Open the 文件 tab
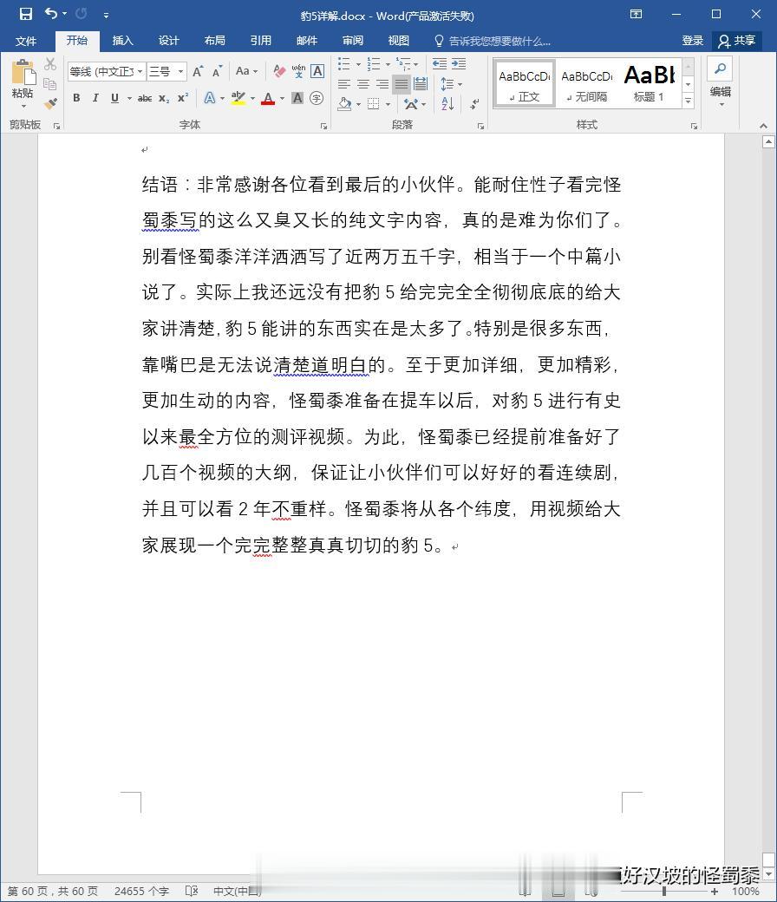The width and height of the screenshot is (777, 902). pyautogui.click(x=26, y=40)
